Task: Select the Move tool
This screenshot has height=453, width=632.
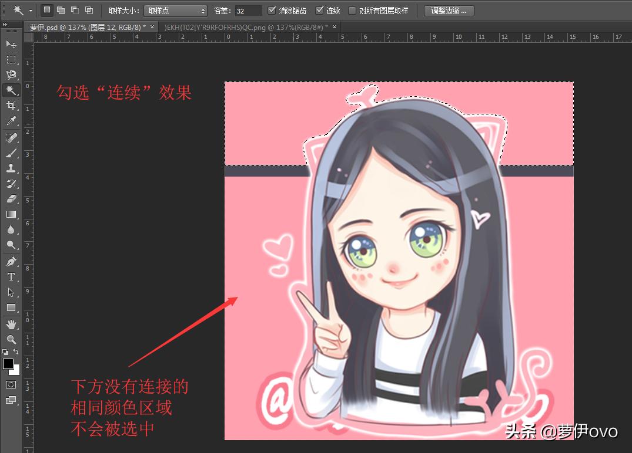Action: 10,44
